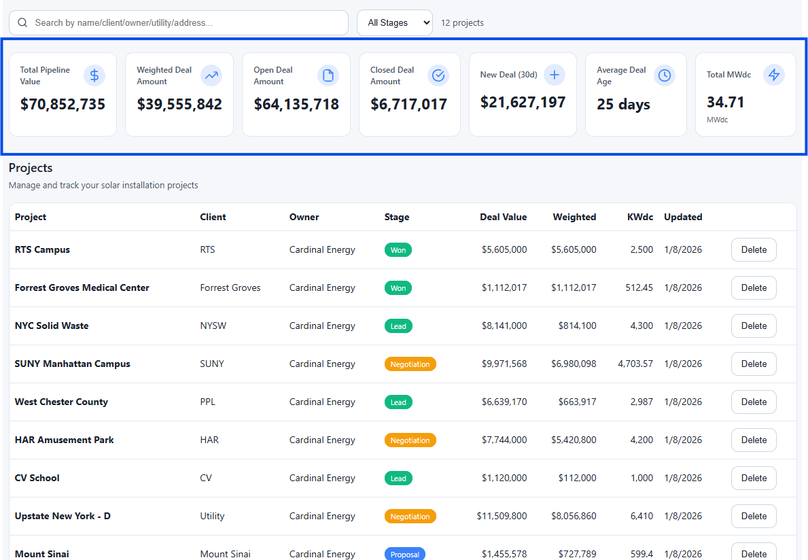Click the plus icon on New Deal card

click(555, 75)
